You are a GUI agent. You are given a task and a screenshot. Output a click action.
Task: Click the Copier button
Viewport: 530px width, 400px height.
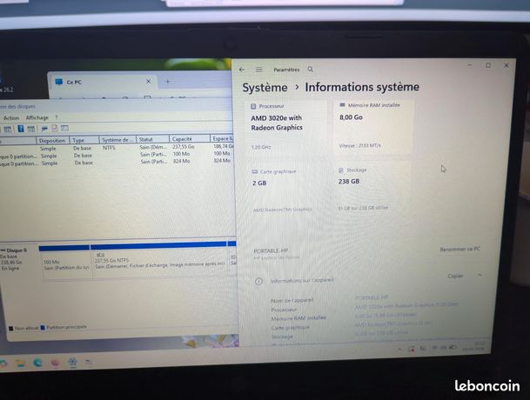point(455,276)
